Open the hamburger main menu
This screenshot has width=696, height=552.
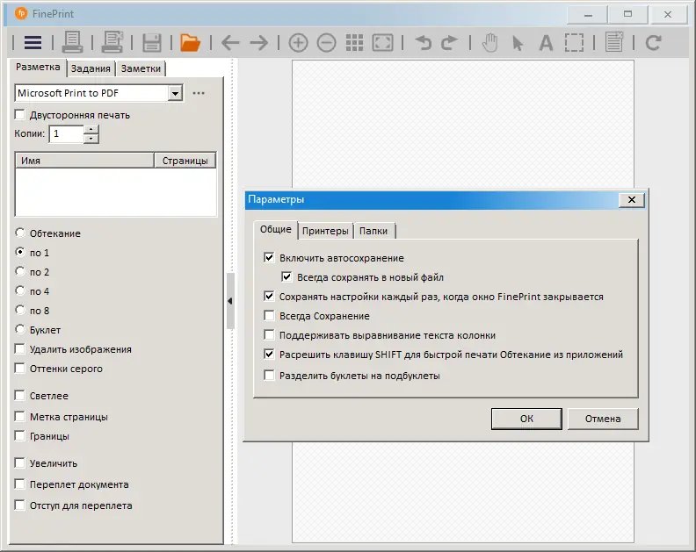pyautogui.click(x=33, y=43)
